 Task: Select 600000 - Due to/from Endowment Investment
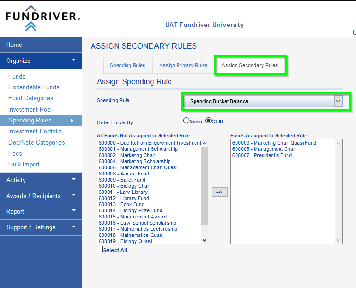click(x=149, y=143)
